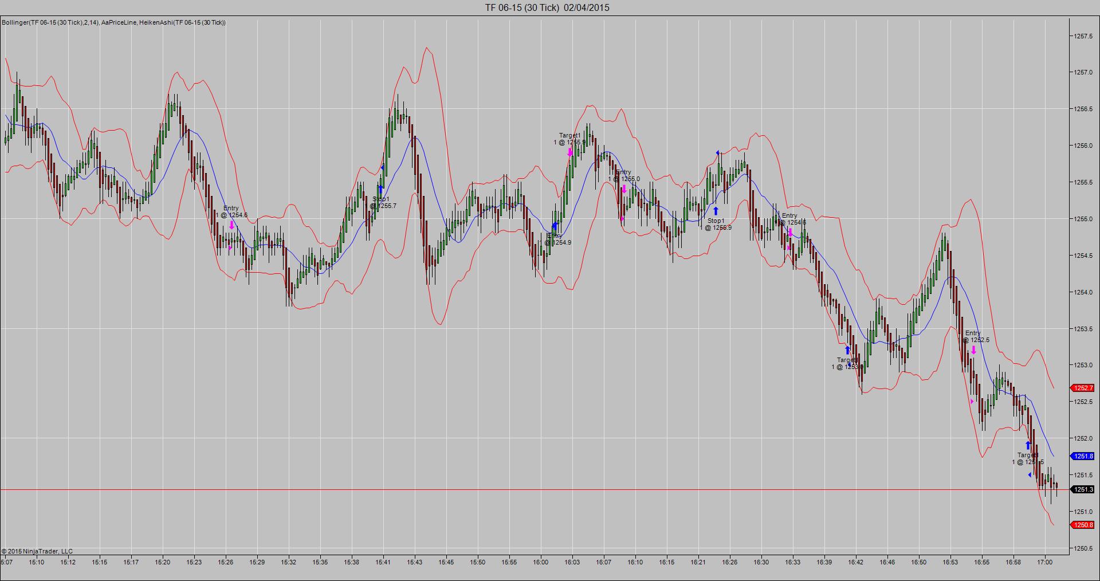
Task: Click the 15:50 time axis label
Action: 478,562
